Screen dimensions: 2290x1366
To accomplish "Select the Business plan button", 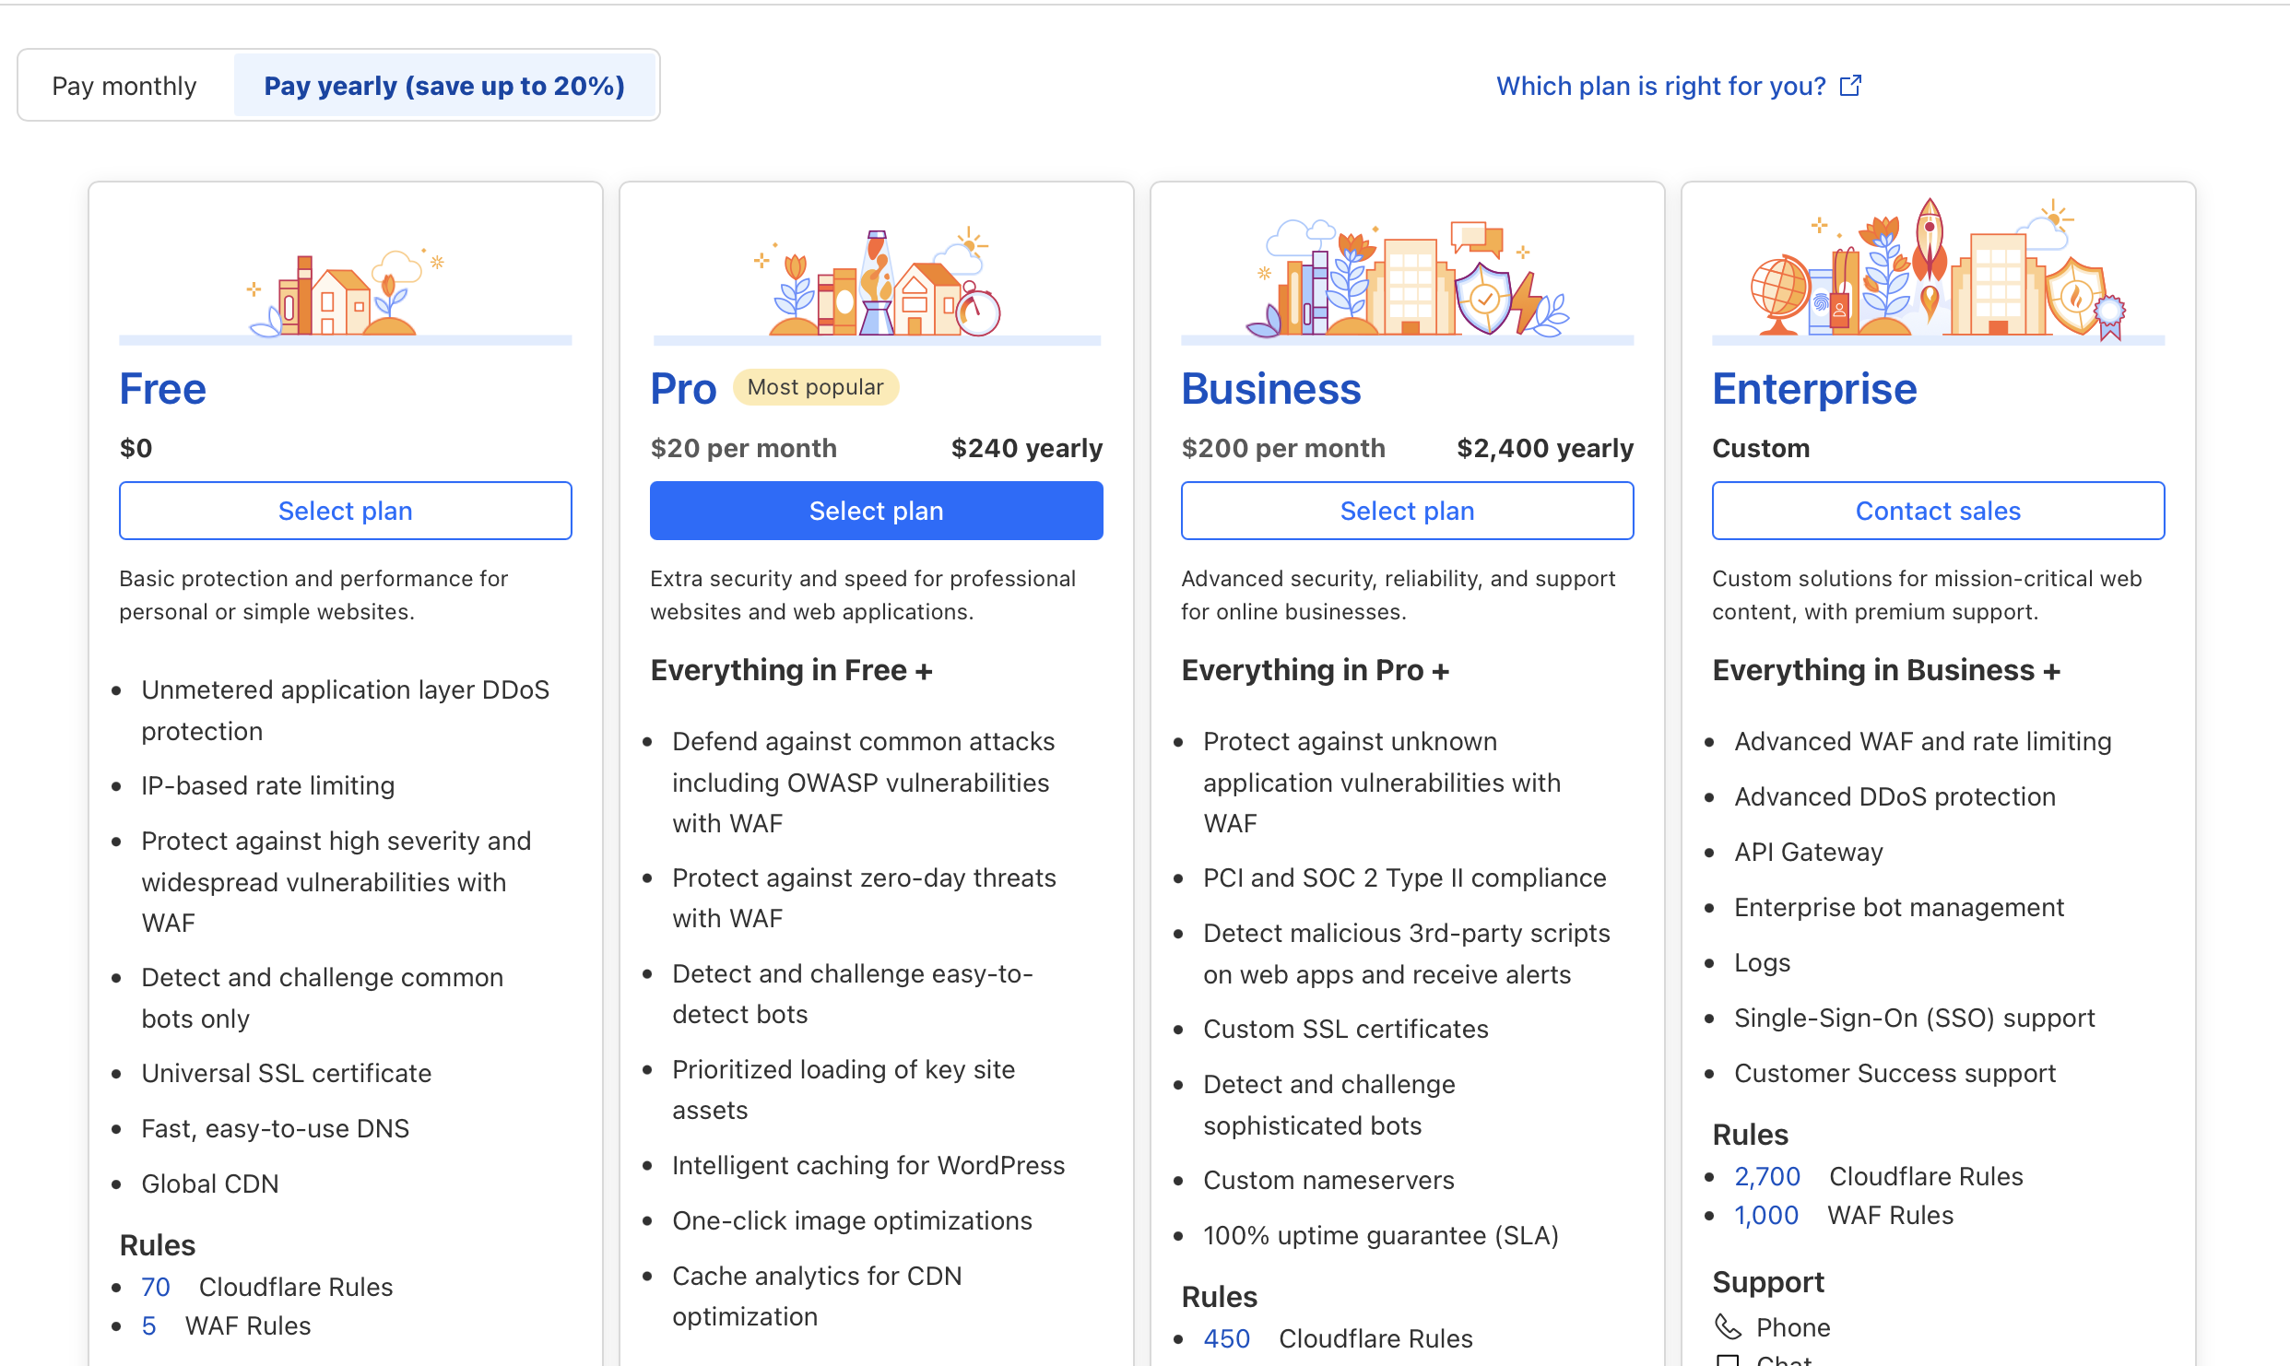I will pyautogui.click(x=1407, y=511).
